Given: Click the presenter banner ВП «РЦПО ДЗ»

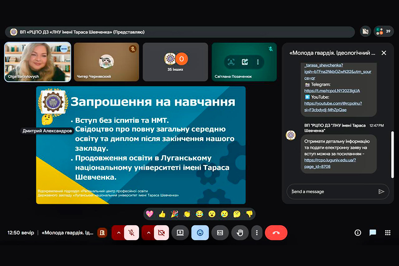Looking at the screenshot, I should (x=180, y=32).
